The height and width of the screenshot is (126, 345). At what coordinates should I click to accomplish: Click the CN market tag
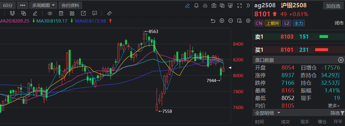(259, 23)
